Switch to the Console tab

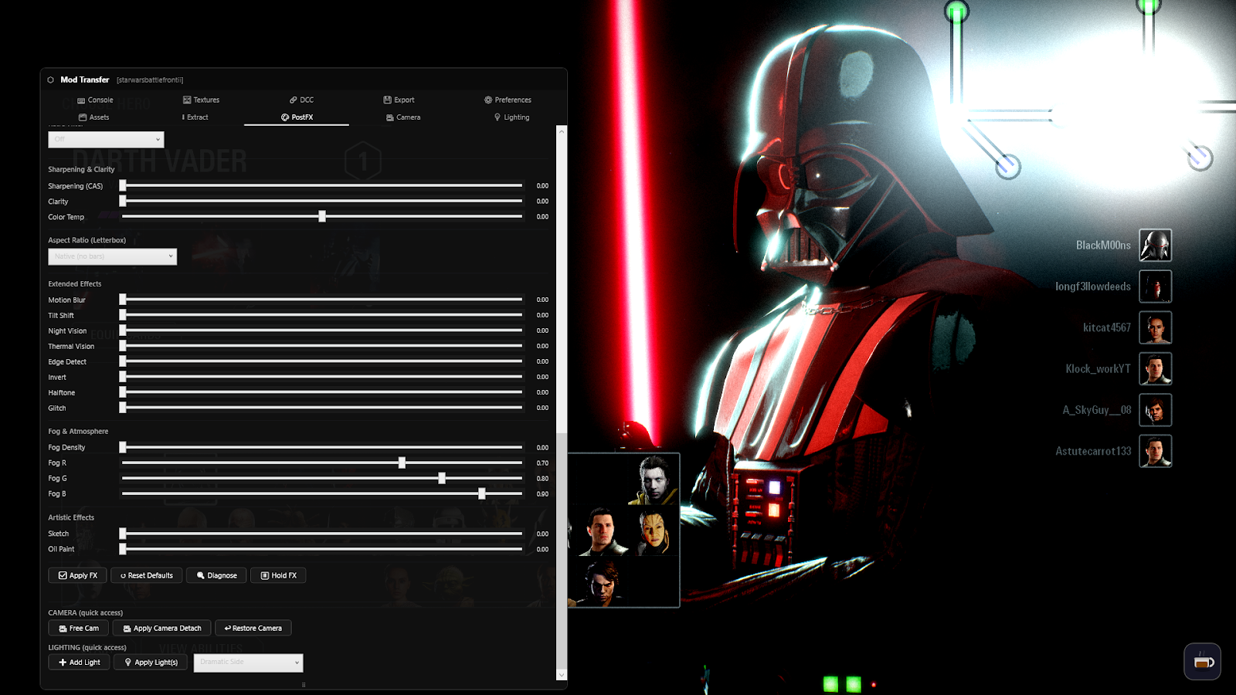96,100
